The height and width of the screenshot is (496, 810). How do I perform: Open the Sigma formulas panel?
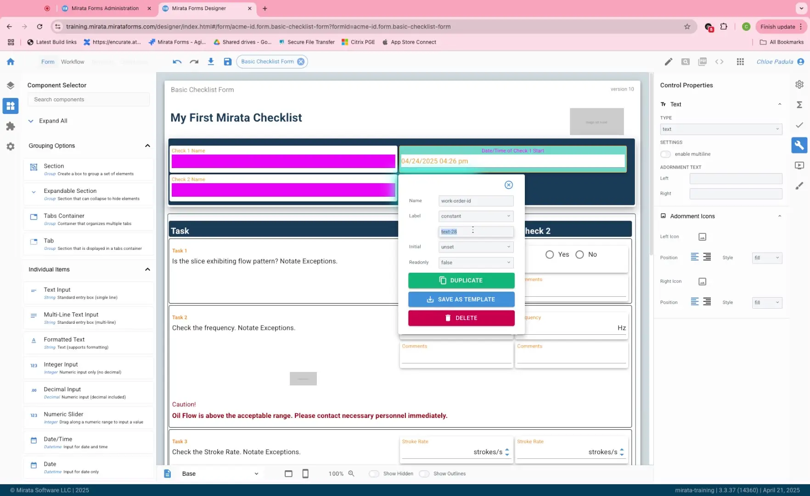(799, 105)
